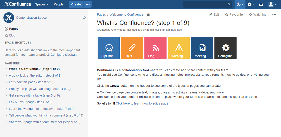Open the Spaces dropdown menu
The image size is (281, 137).
pyautogui.click(x=42, y=4)
